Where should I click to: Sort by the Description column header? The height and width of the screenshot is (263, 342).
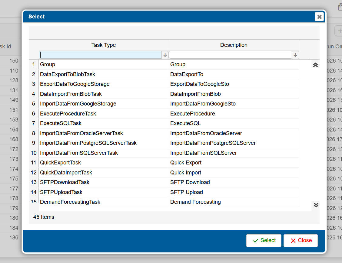234,45
